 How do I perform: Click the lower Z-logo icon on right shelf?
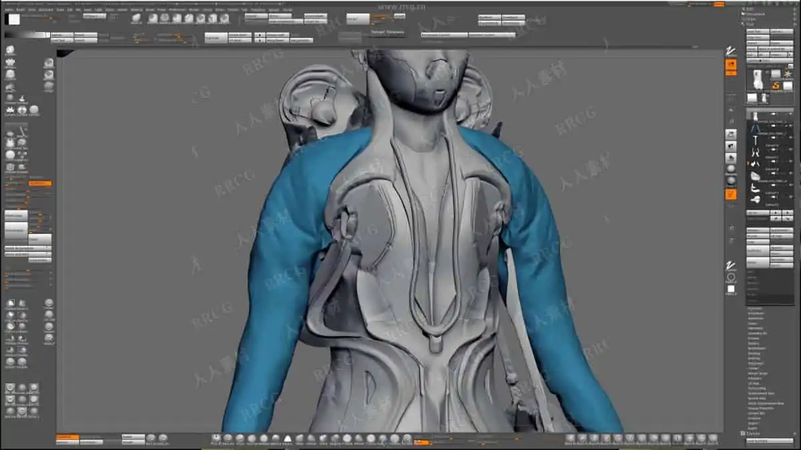coord(731,265)
